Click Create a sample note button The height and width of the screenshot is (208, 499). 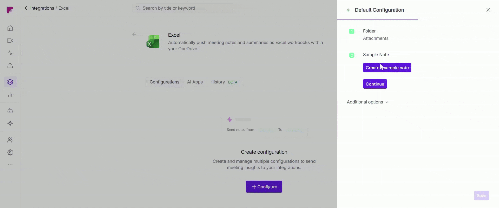387,68
